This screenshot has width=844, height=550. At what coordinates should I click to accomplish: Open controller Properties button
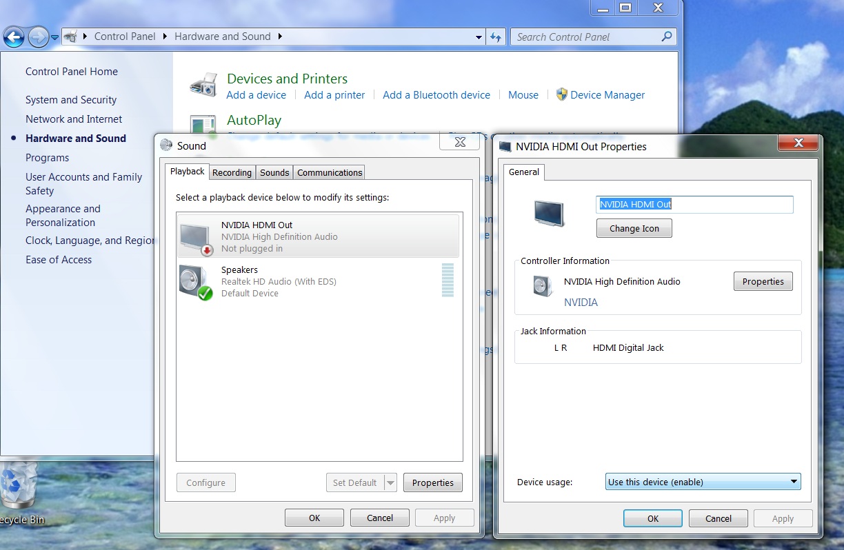(x=763, y=281)
